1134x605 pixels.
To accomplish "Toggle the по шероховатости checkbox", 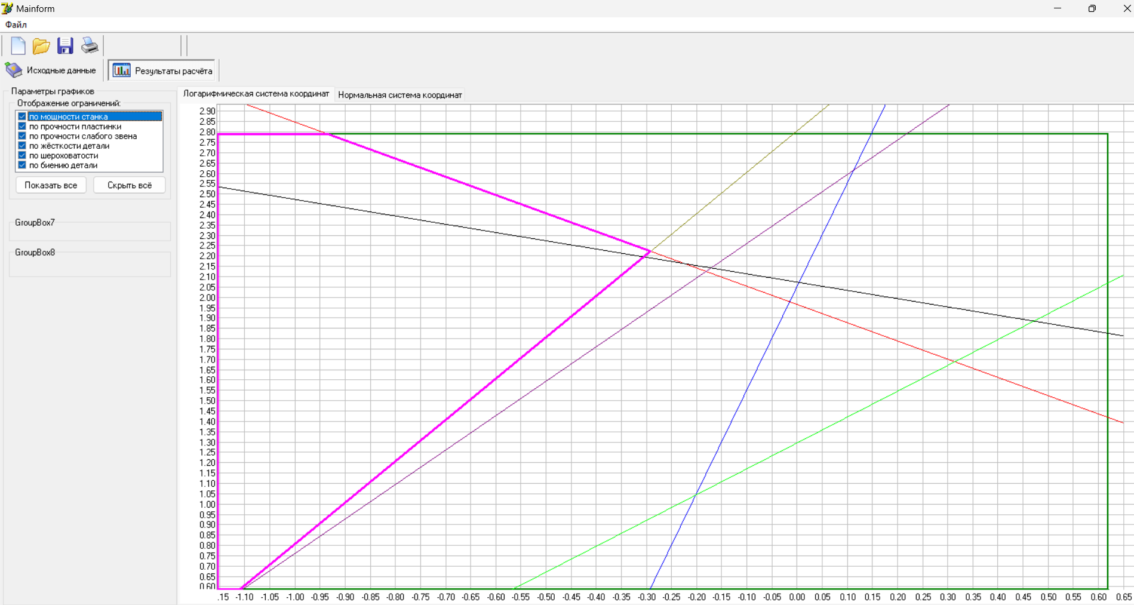I will coord(22,155).
